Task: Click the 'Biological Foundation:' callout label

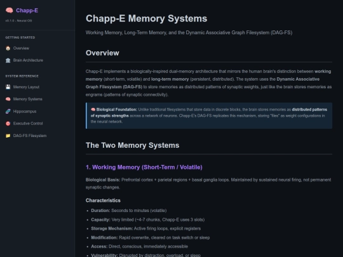Action: click(x=117, y=110)
